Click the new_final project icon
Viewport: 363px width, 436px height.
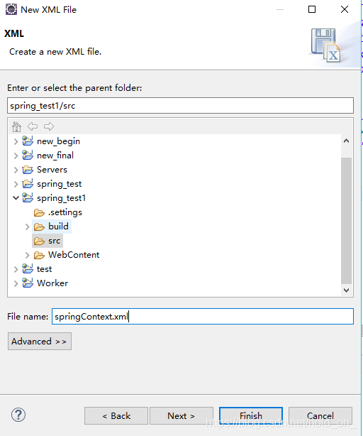tap(28, 156)
